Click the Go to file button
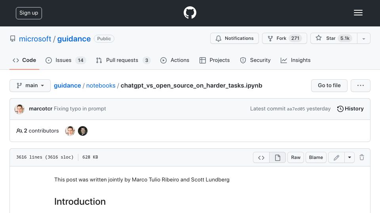Screen dimensions: 380x213 [x=329, y=86]
